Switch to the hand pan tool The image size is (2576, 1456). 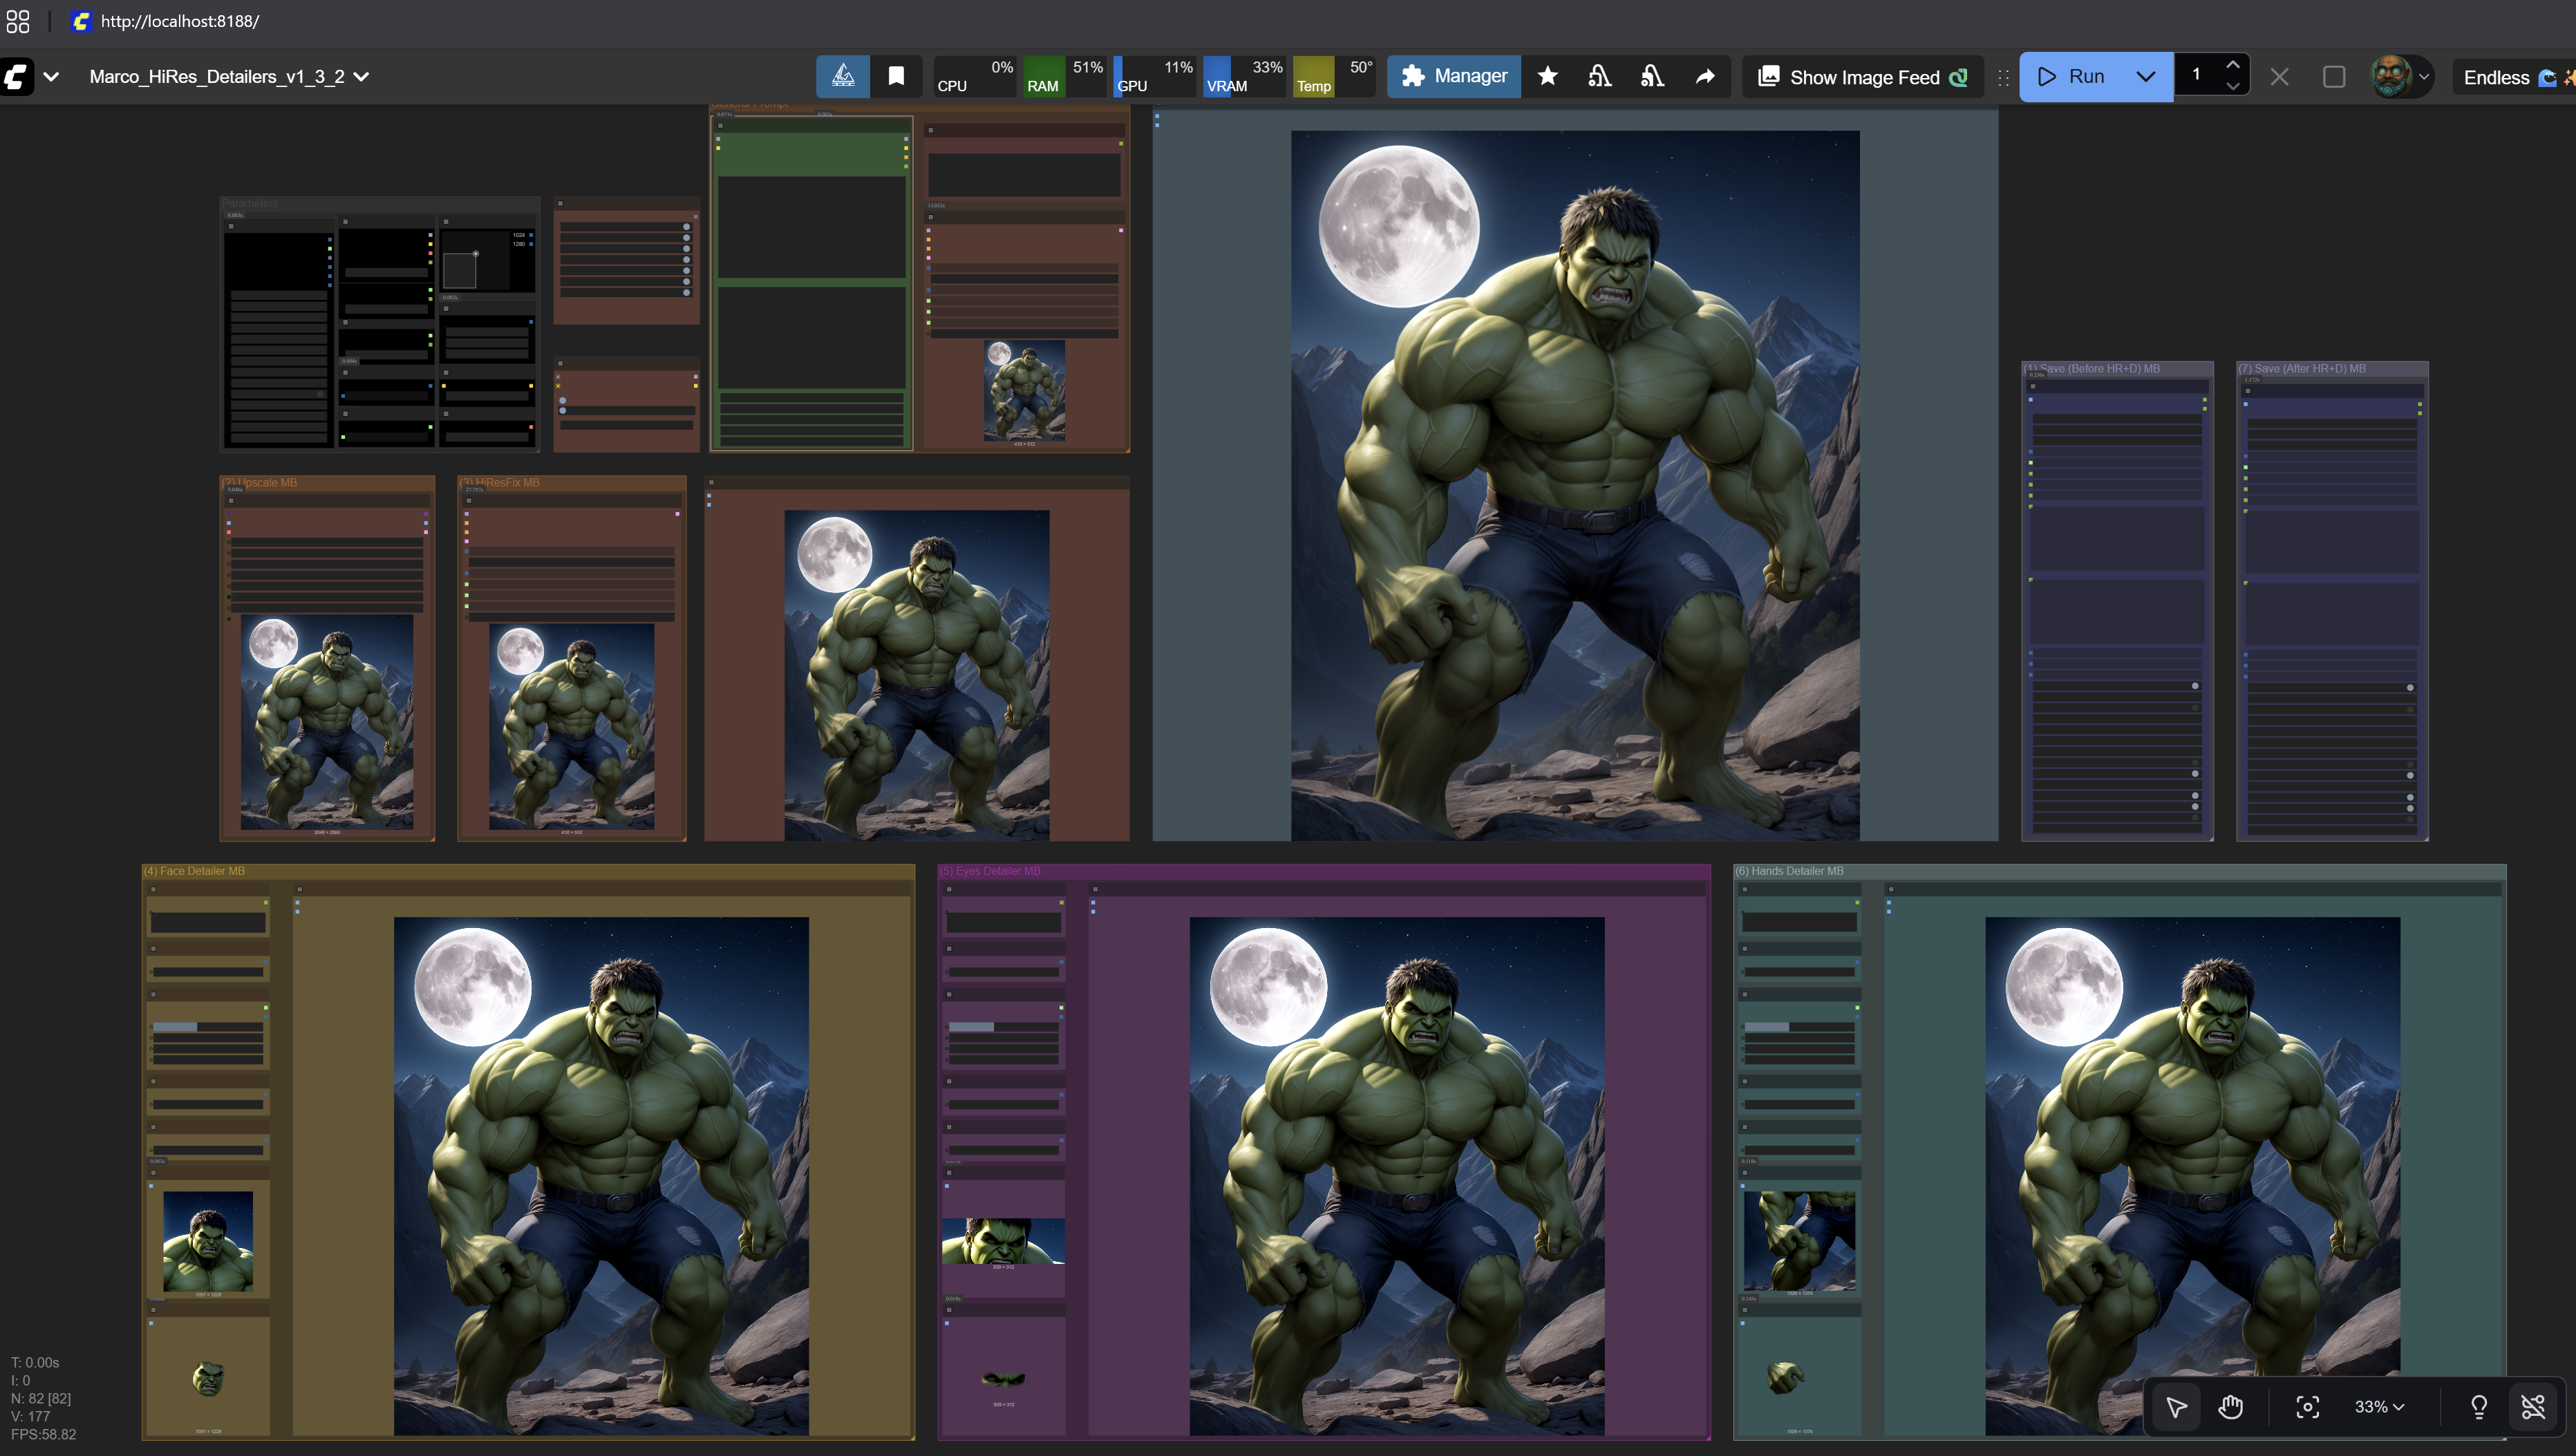2230,1407
